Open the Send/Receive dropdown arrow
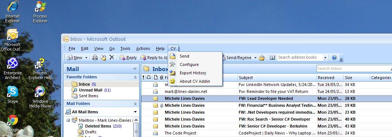Viewport: 392px width, 137px height. click(x=255, y=58)
